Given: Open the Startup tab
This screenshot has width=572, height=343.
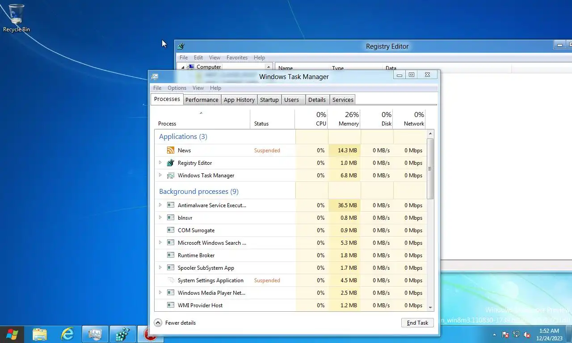Looking at the screenshot, I should pyautogui.click(x=269, y=100).
